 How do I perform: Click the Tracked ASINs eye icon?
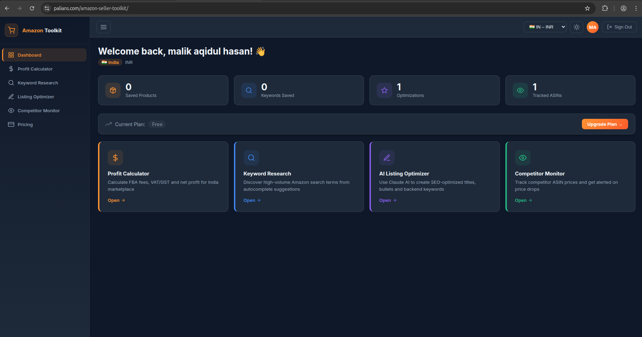click(x=520, y=90)
